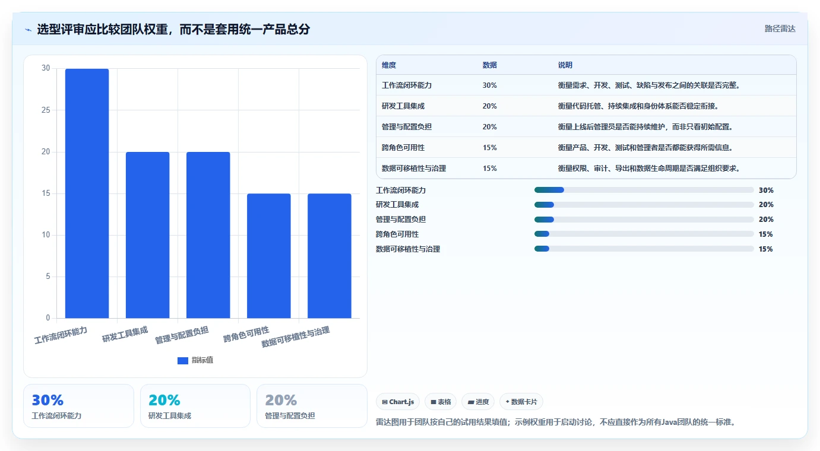
Task: Click the y-axis value 25
Action: [46, 110]
